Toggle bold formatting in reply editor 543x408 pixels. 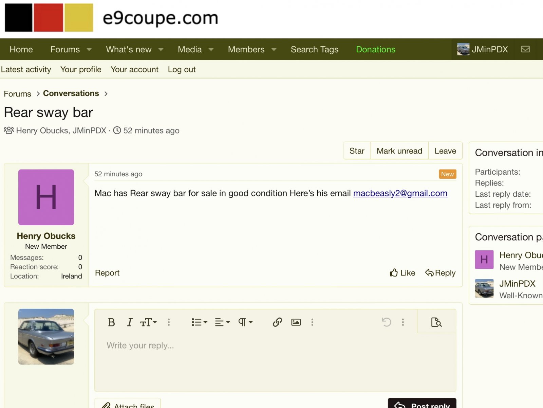tap(111, 322)
